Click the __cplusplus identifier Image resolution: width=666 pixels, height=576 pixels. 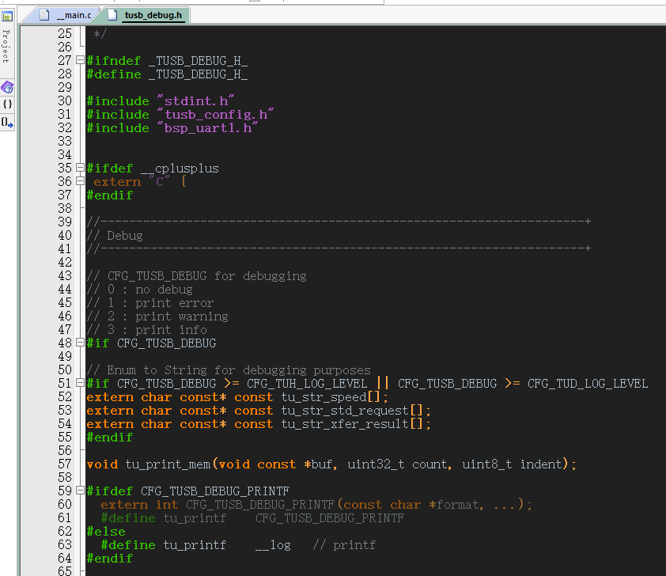click(180, 169)
